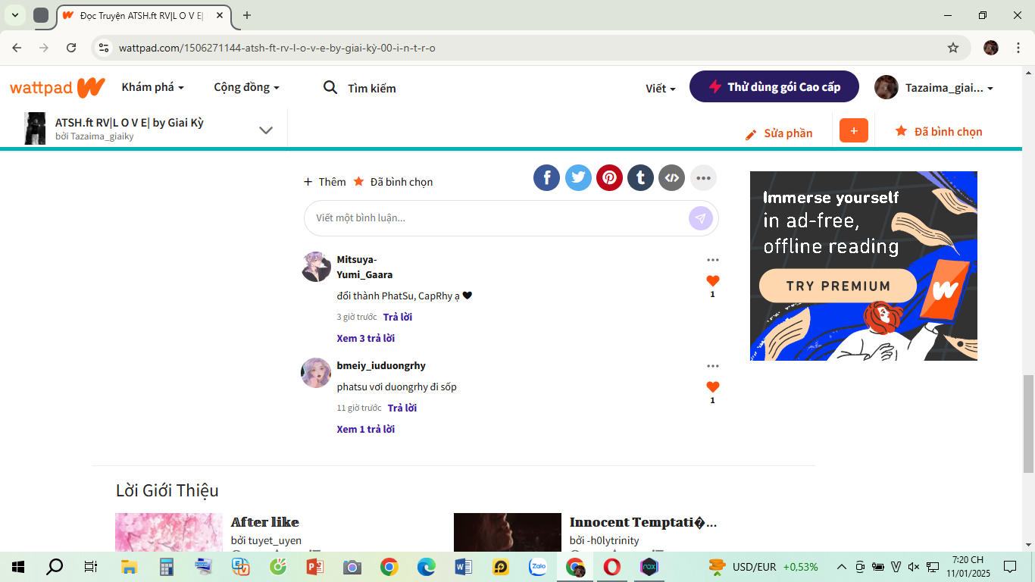
Task: Open new browser tab
Action: point(246,15)
